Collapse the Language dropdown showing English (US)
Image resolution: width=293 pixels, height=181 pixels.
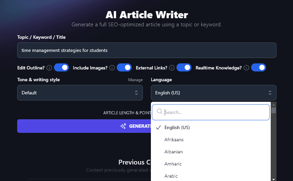click(x=213, y=93)
